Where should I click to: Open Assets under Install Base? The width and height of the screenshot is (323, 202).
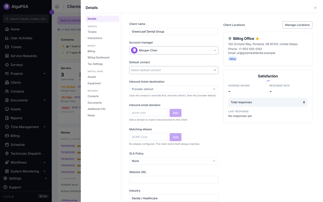pos(92,77)
